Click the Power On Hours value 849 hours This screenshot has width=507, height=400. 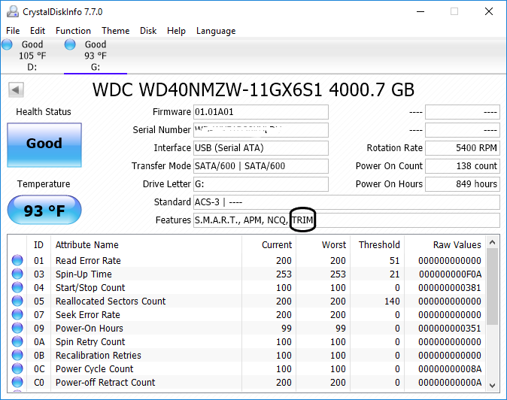tap(463, 184)
